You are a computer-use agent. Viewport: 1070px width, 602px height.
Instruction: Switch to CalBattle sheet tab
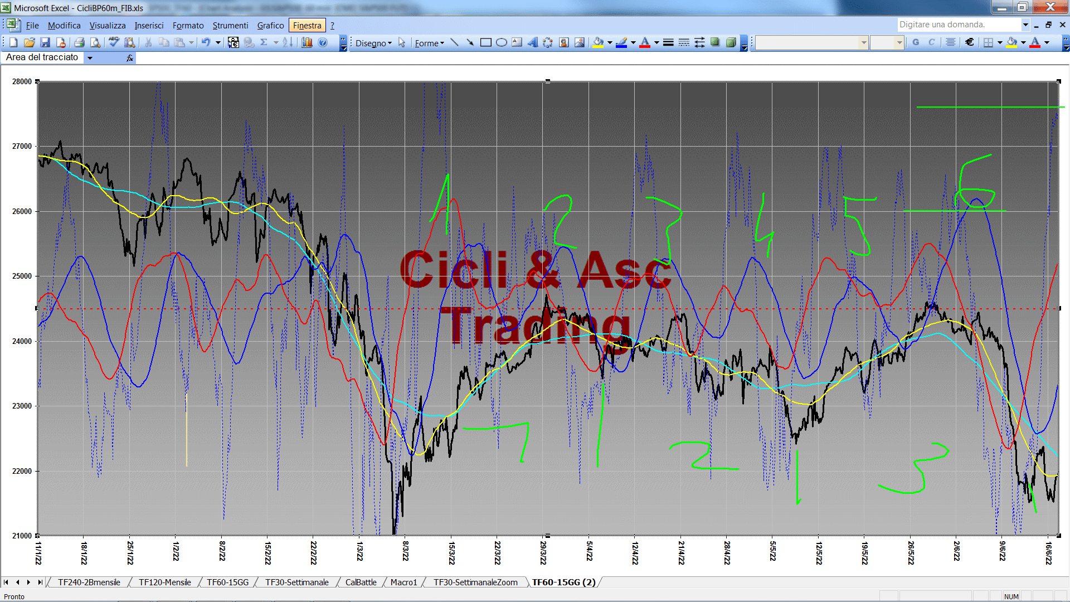[x=361, y=582]
